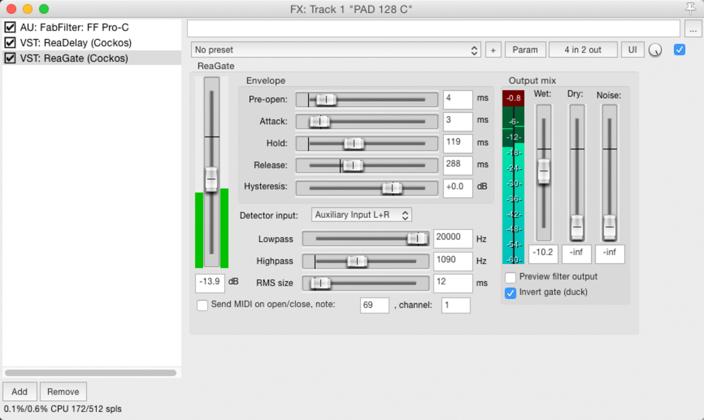Toggle the FX bypass checkbox beside the knob

pyautogui.click(x=679, y=49)
